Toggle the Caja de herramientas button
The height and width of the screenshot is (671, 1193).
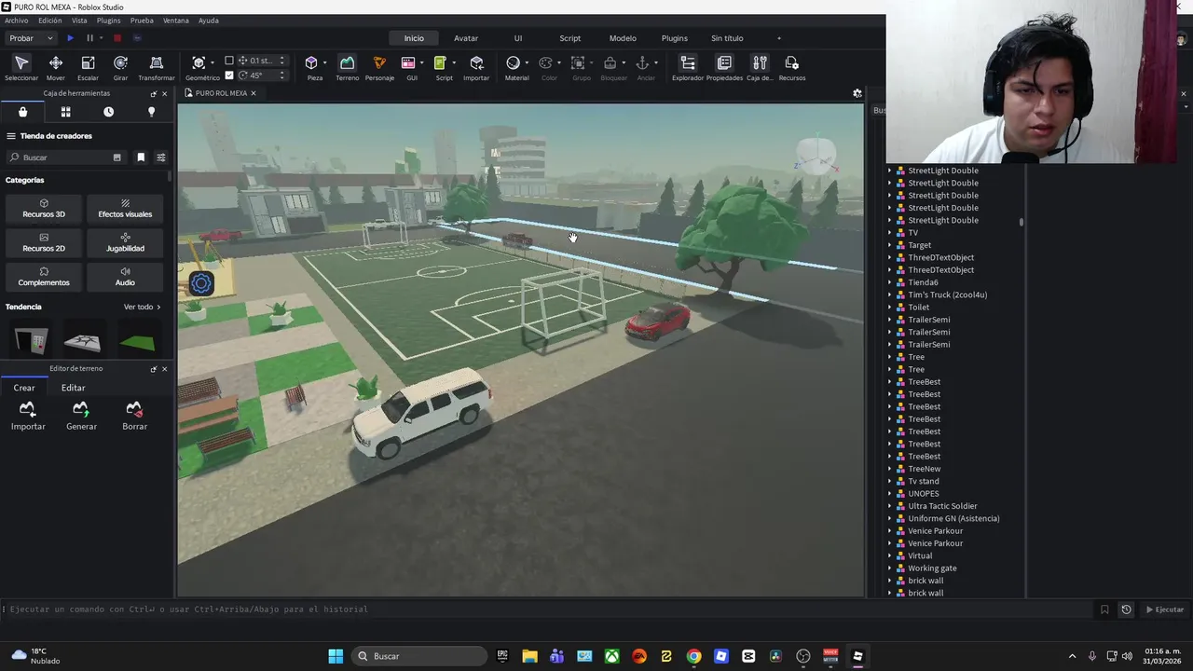tap(760, 67)
